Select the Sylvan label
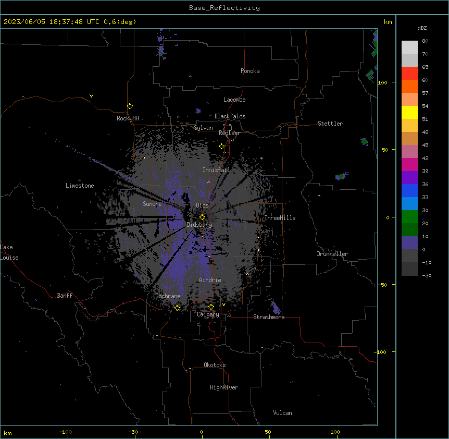The image size is (449, 439). 203,128
